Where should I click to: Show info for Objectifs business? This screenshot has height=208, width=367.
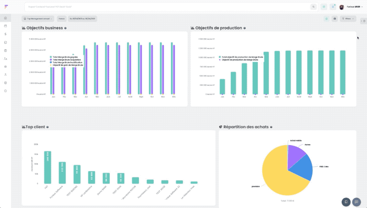click(x=65, y=28)
